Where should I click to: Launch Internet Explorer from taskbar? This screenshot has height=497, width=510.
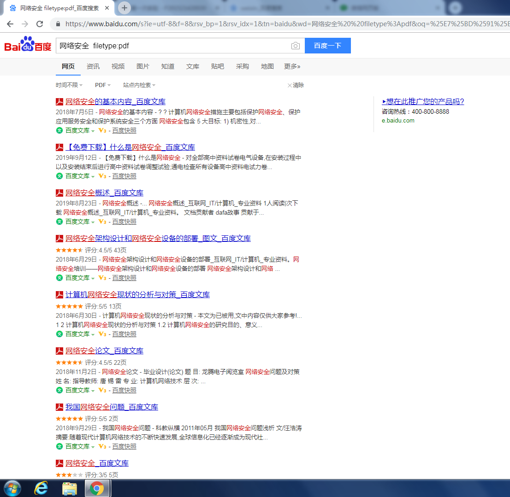click(x=41, y=488)
